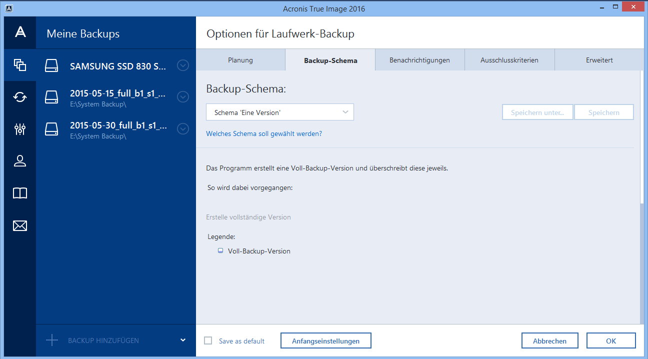
Task: Click the Anfangseinstellungen button
Action: pyautogui.click(x=325, y=341)
